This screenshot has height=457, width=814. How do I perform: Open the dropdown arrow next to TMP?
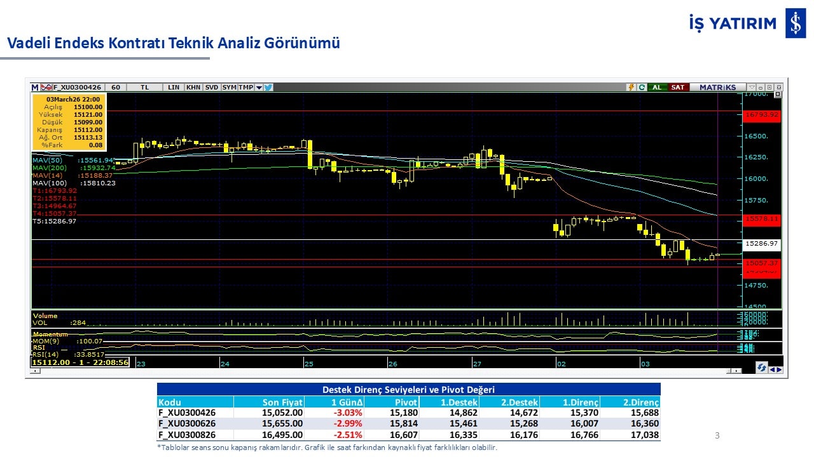pyautogui.click(x=259, y=88)
